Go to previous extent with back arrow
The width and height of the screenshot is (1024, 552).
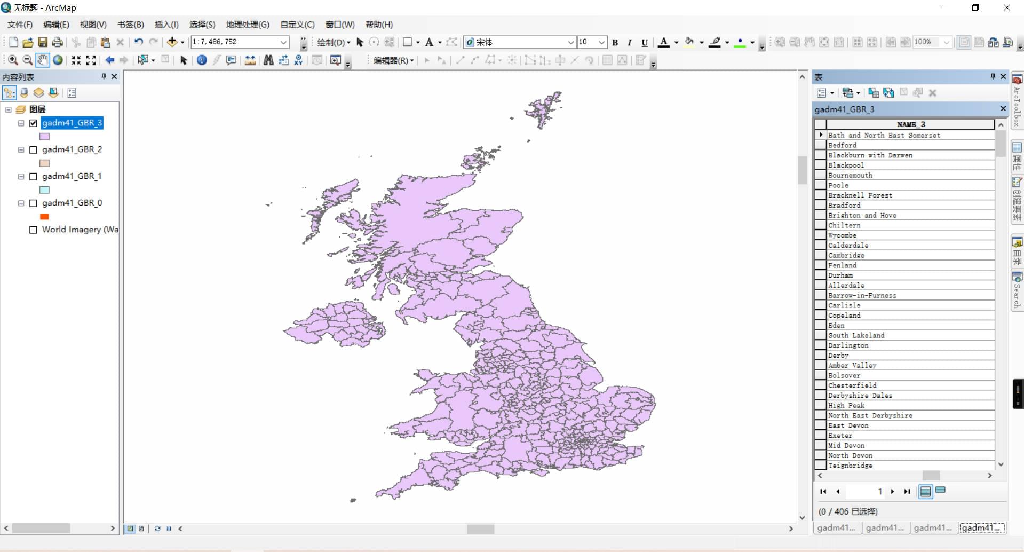pos(109,60)
